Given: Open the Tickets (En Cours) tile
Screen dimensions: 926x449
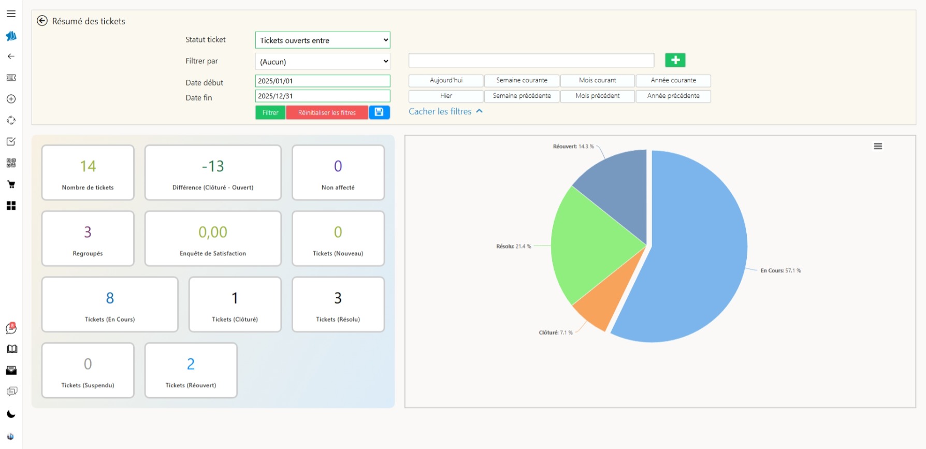Looking at the screenshot, I should pos(110,305).
